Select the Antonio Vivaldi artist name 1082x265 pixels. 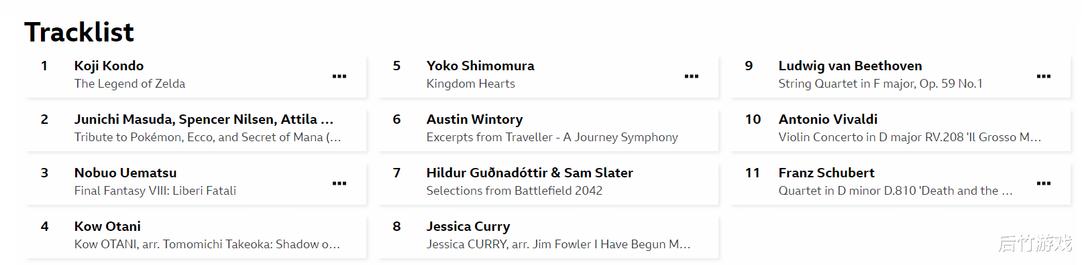828,119
